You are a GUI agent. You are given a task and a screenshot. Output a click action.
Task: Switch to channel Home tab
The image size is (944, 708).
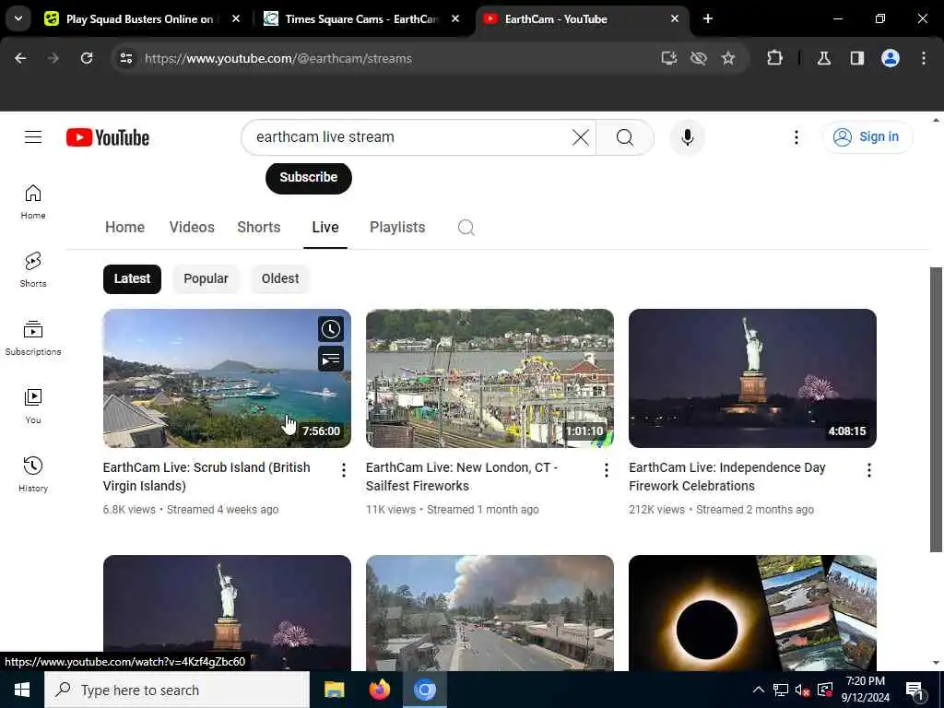tap(124, 228)
